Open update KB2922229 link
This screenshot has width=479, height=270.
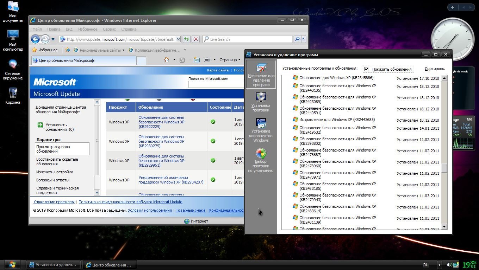pos(161,122)
